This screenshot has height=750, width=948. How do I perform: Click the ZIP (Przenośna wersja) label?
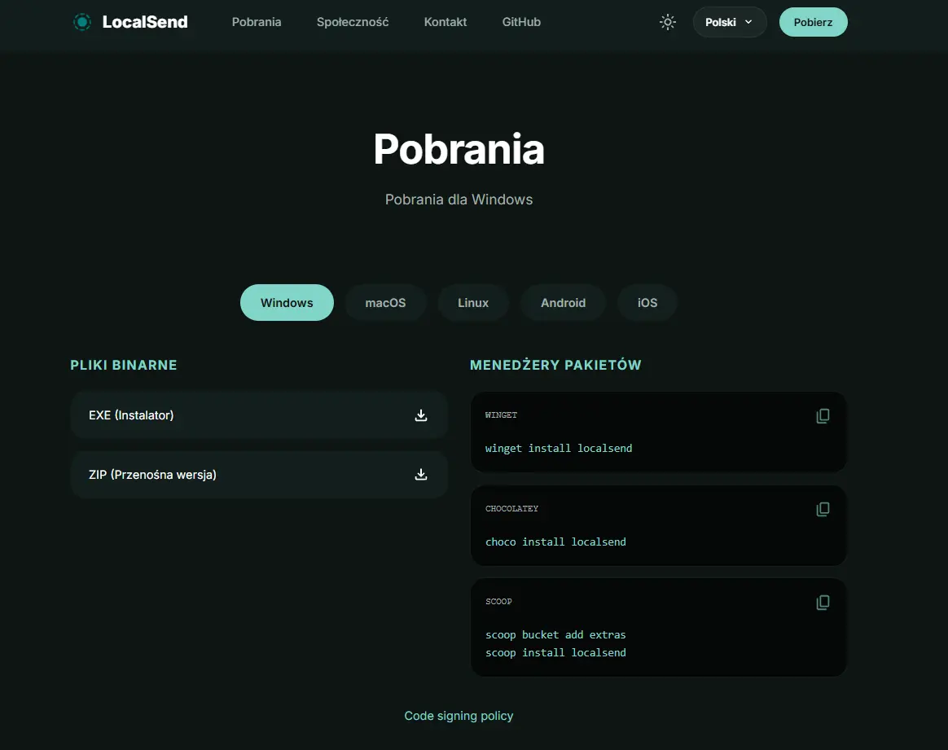(x=152, y=475)
